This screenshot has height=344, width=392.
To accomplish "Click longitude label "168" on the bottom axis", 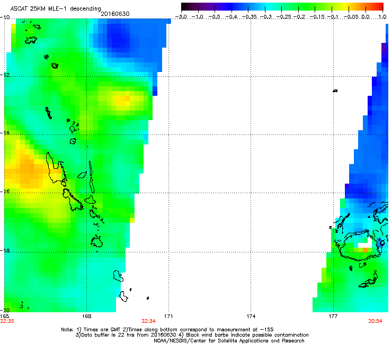I will 86,316.
